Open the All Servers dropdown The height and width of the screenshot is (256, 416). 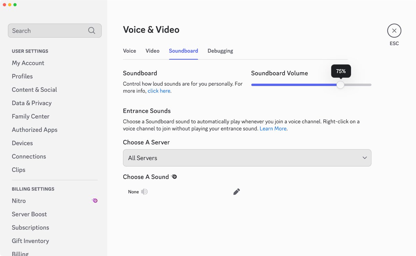(247, 158)
